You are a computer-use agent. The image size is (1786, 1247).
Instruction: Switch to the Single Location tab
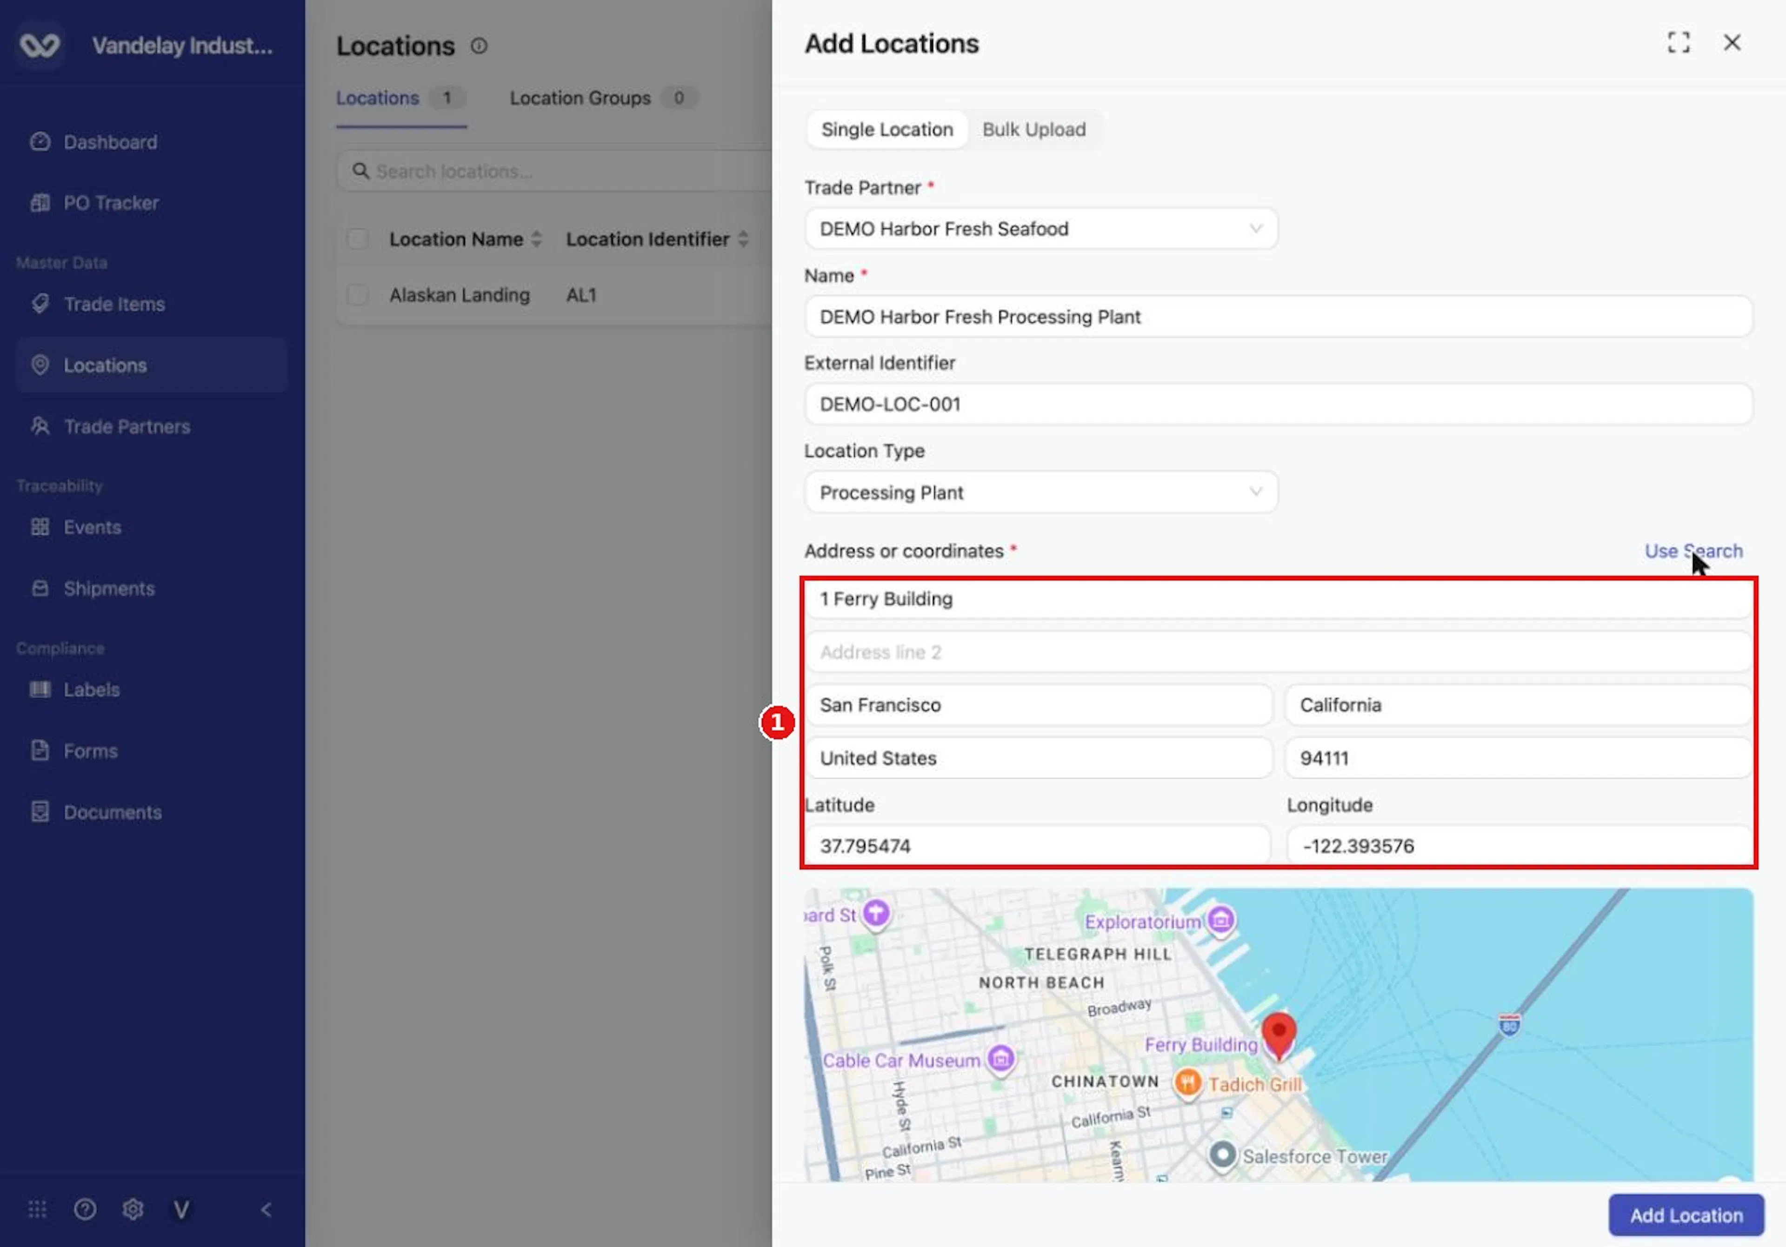[x=887, y=130]
